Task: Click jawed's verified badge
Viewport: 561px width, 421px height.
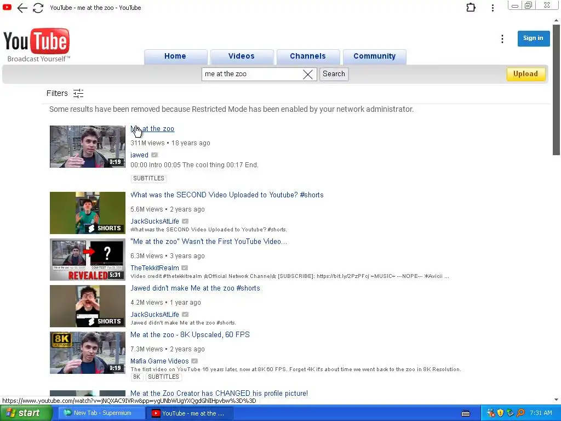Action: click(154, 155)
